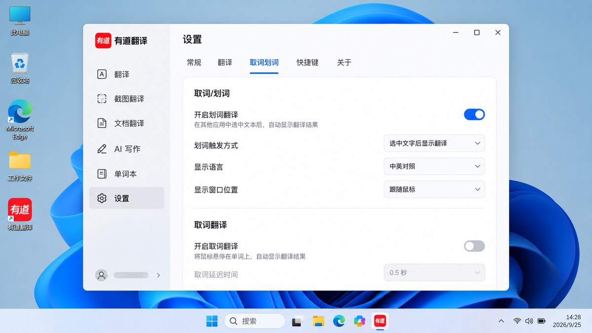Viewport: 592px width, 333px height.
Task: Click the 取词/划词 section heading
Action: coord(212,93)
